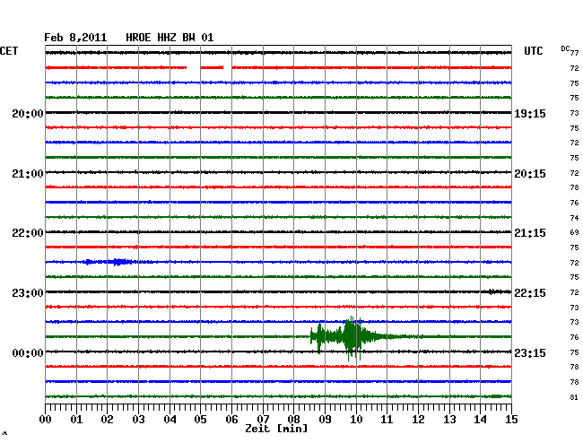Select the 22:15 UTC time label
Viewport: 583px width, 443px height.
530,293
